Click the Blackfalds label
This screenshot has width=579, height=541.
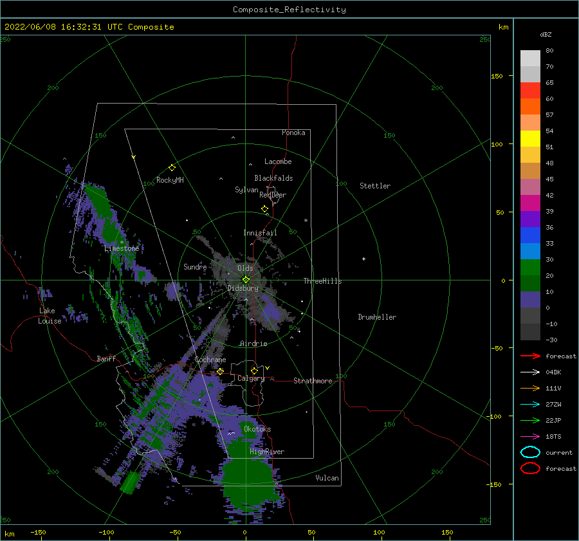(273, 178)
